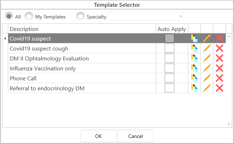Enable Auto Apply for Covid19 suspect cough
Viewport: 234px width, 144px height.
pos(169,48)
